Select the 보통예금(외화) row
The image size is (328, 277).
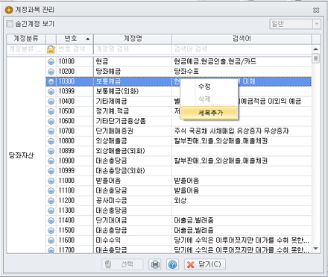(x=178, y=92)
